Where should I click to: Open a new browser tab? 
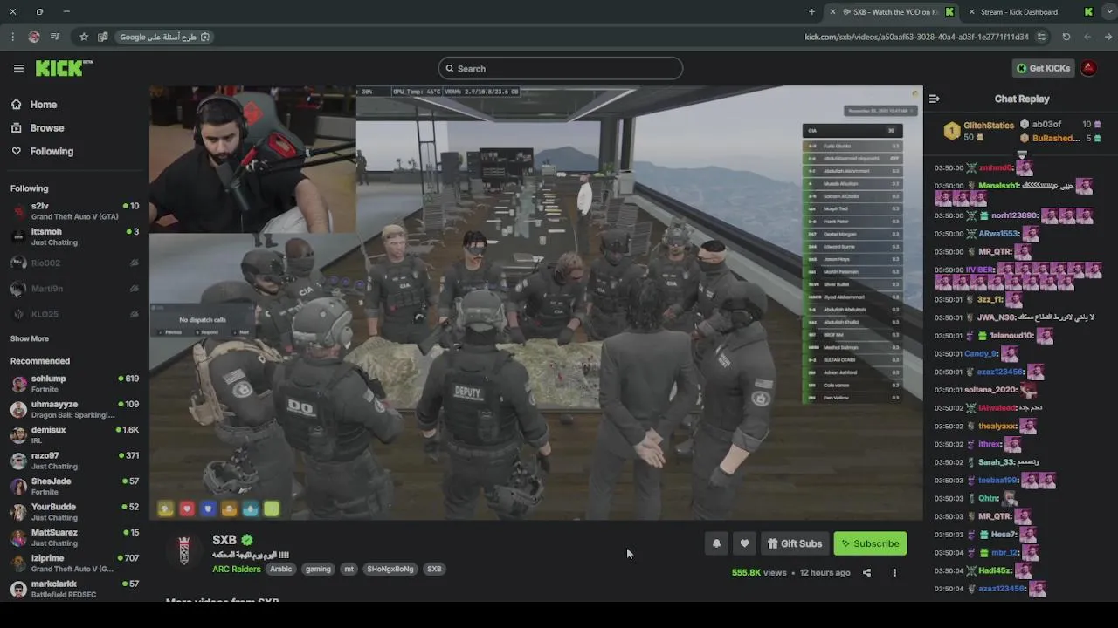[x=811, y=12]
